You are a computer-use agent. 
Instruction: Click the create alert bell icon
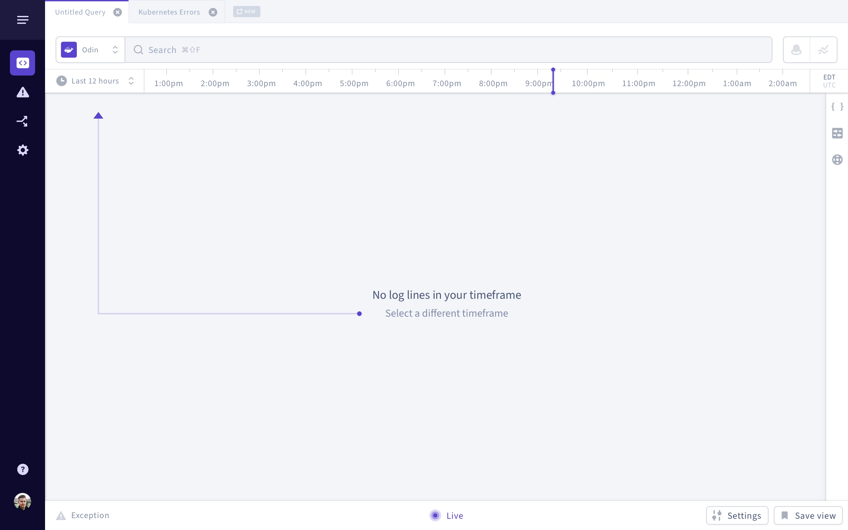pos(796,50)
